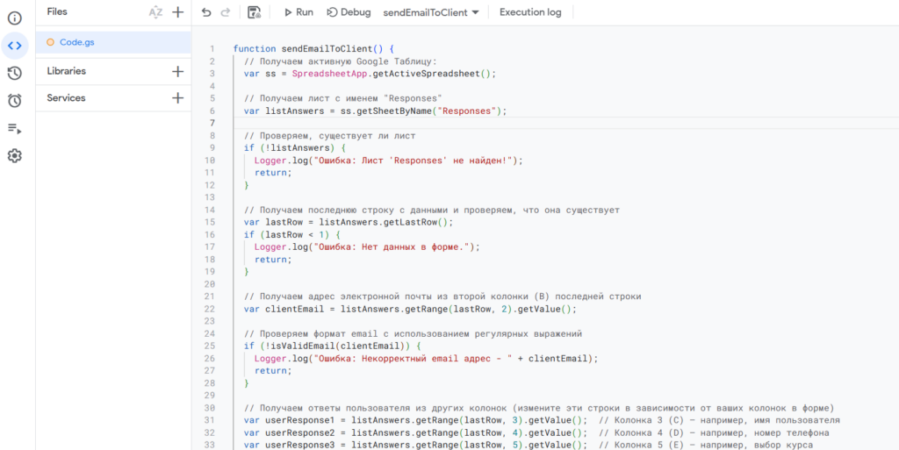The height and width of the screenshot is (450, 899).
Task: Save project with the disk icon
Action: (x=254, y=12)
